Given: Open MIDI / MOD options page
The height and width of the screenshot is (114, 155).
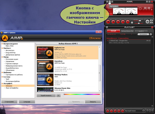Looking at the screenshot, I should tap(10, 46).
